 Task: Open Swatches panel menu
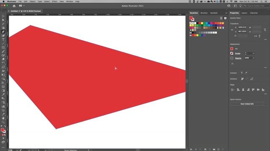click(226, 13)
